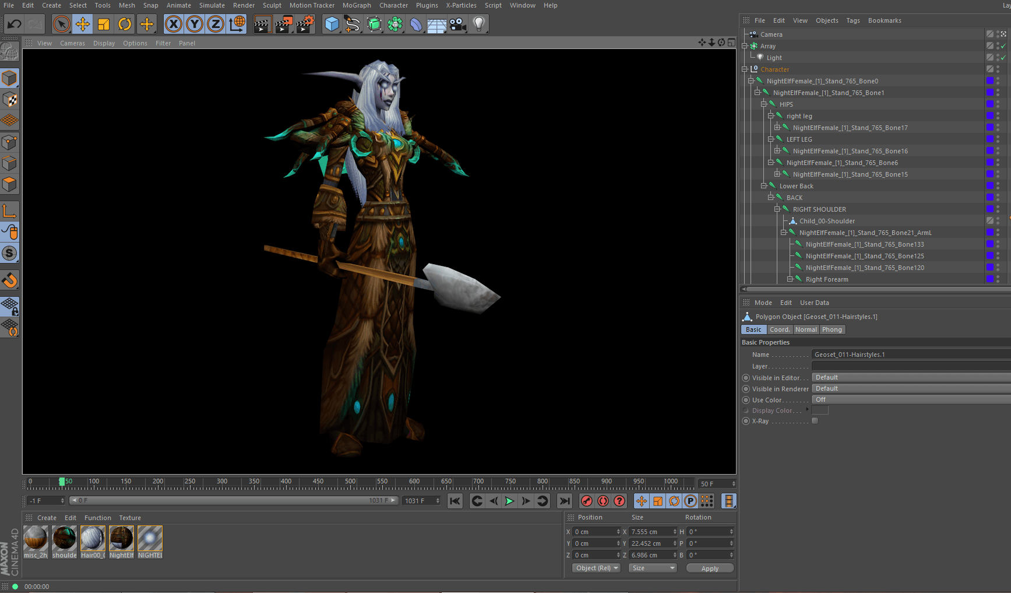Collapse the right leg joint

click(770, 116)
